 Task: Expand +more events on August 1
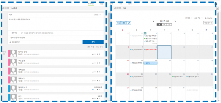154,44
